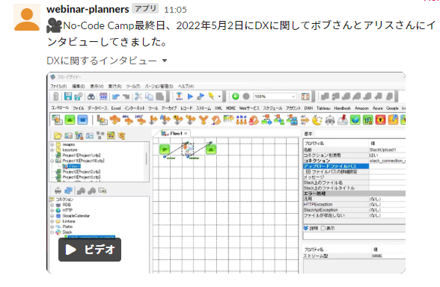Image resolution: width=440 pixels, height=287 pixels.
Task: Open the 実行(R) menu in the video
Action: (x=114, y=87)
